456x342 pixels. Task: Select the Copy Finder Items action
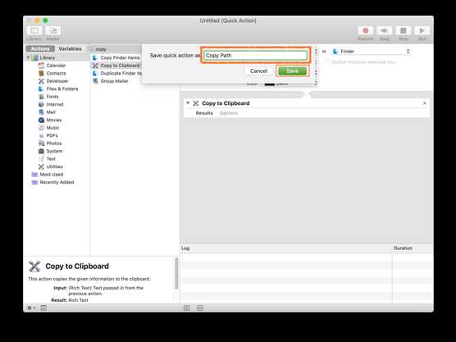pos(116,57)
